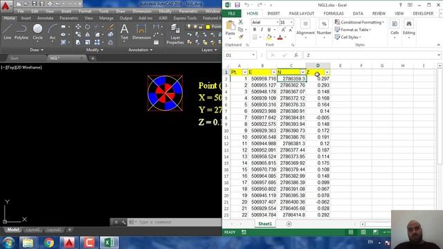
Task: Toggle Bold formatting in Excel
Action: tap(255, 29)
